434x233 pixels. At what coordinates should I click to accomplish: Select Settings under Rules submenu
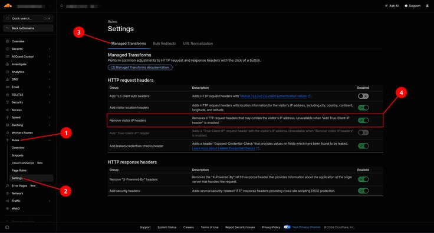pyautogui.click(x=31, y=178)
